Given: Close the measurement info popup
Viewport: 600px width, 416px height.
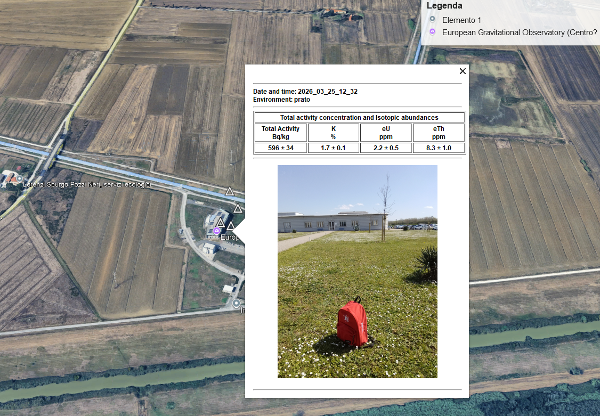Looking at the screenshot, I should pyautogui.click(x=463, y=71).
